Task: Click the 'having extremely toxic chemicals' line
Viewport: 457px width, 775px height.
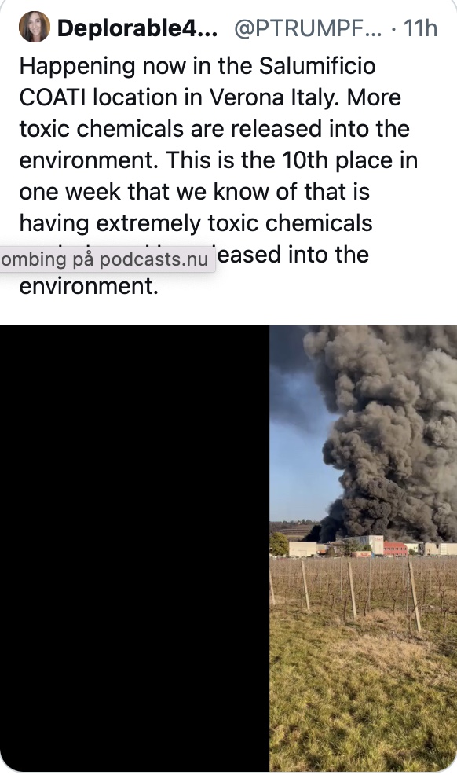Action: (196, 223)
